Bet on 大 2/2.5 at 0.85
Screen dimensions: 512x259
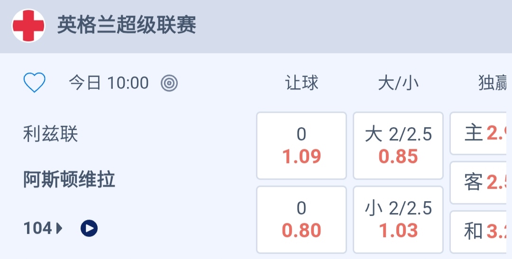pyautogui.click(x=398, y=146)
